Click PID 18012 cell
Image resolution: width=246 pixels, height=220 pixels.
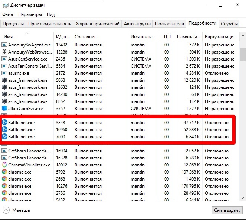[62, 165]
